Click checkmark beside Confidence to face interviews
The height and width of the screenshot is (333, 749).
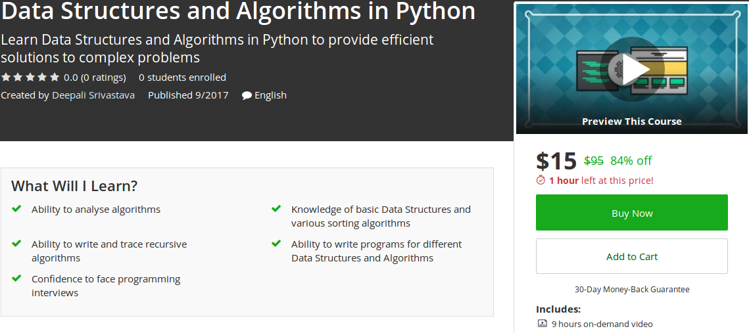(x=16, y=278)
